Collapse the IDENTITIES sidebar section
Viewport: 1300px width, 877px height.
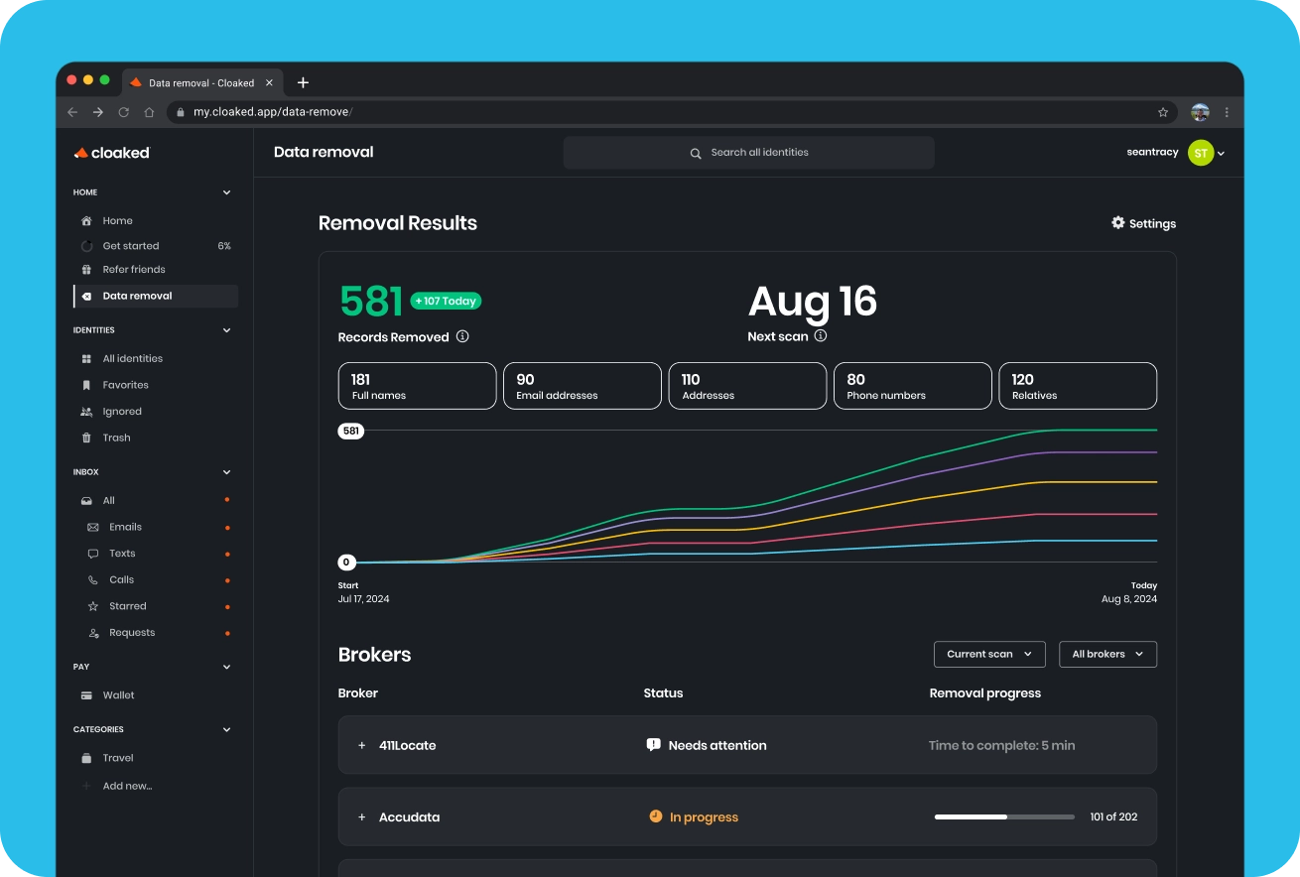coord(226,329)
